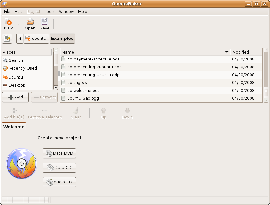Start a new Audio CD project
Image resolution: width=270 pixels, height=205 pixels.
point(59,182)
